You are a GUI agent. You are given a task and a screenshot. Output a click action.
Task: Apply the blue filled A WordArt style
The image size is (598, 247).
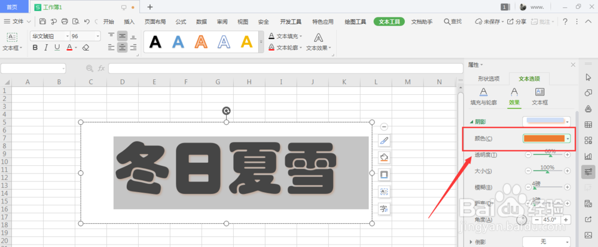(x=178, y=42)
